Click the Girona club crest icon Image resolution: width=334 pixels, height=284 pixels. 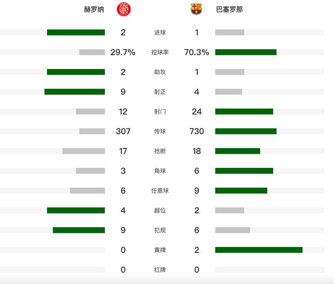click(x=123, y=9)
